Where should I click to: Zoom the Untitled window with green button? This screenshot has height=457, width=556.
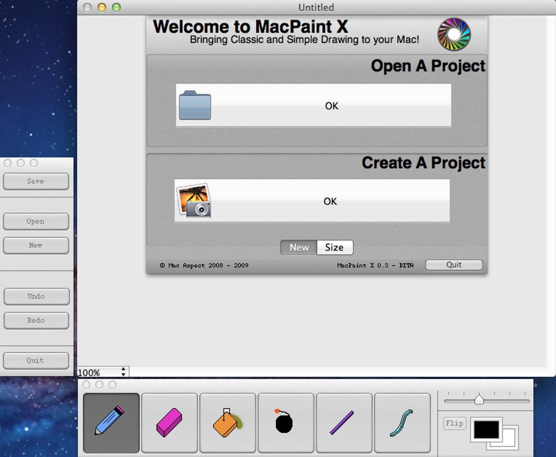click(116, 7)
